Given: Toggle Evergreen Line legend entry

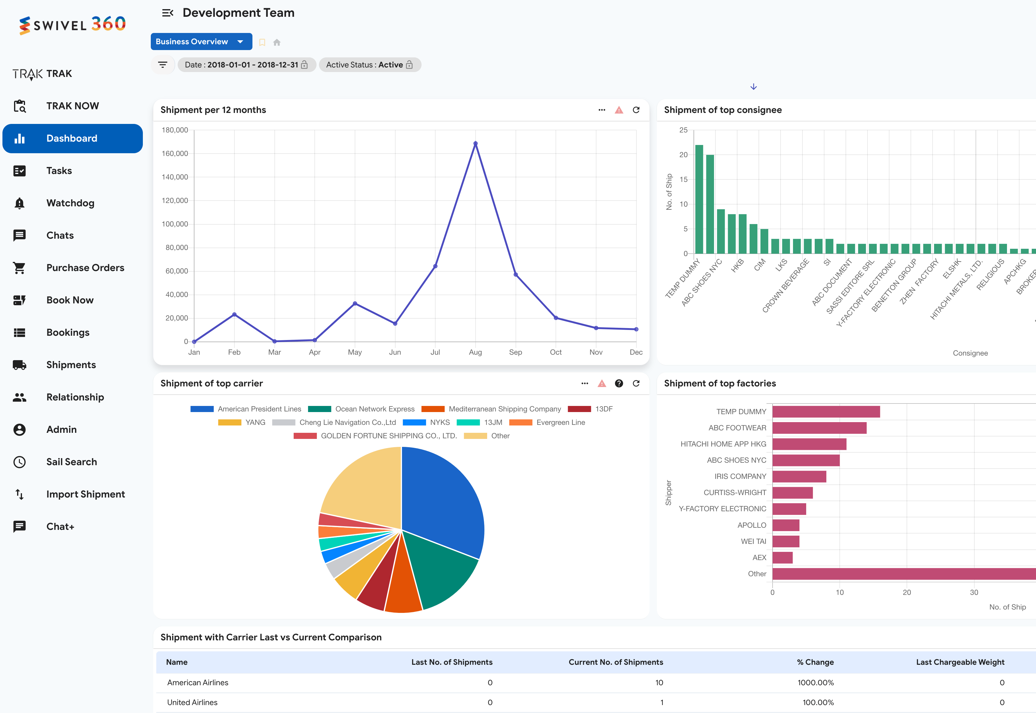Looking at the screenshot, I should pos(547,423).
